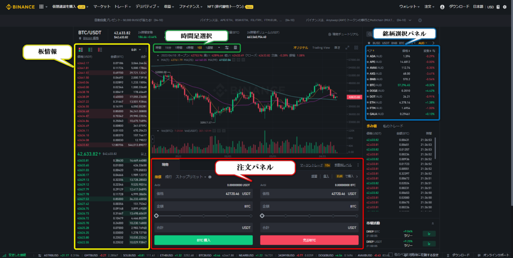Click buy amount percentage slider handle
Screen dimensions: 513x258
[156, 216]
